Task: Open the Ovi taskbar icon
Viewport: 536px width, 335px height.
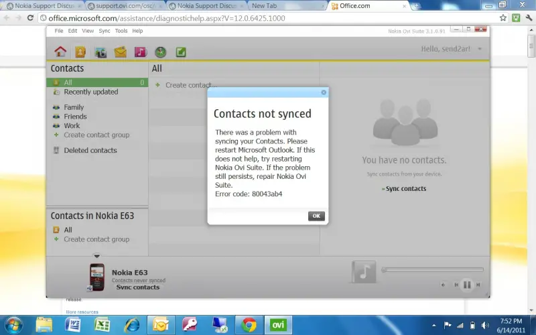Action: pos(278,325)
